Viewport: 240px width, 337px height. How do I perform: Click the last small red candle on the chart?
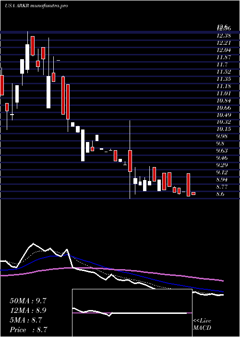(193, 194)
